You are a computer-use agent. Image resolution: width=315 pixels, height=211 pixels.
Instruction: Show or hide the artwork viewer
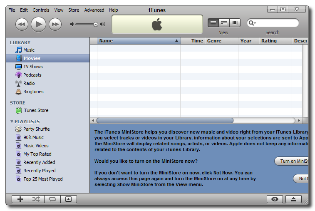pos(69,199)
